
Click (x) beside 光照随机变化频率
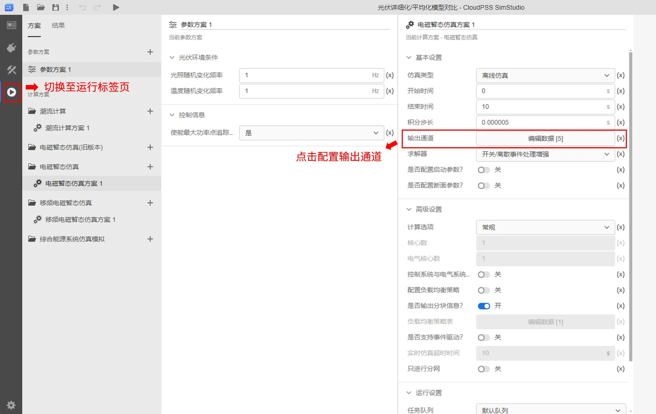(390, 75)
